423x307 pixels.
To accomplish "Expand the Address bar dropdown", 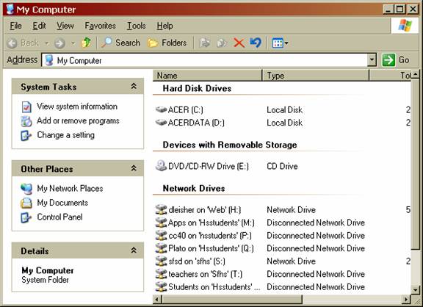I will (x=372, y=60).
